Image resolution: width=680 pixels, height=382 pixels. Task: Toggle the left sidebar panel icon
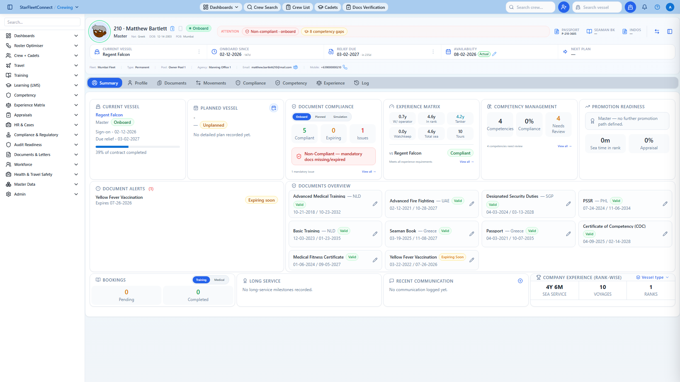coord(10,7)
